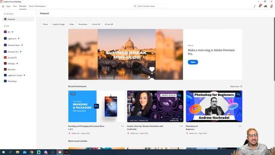Select the Discover tab

point(23,6)
